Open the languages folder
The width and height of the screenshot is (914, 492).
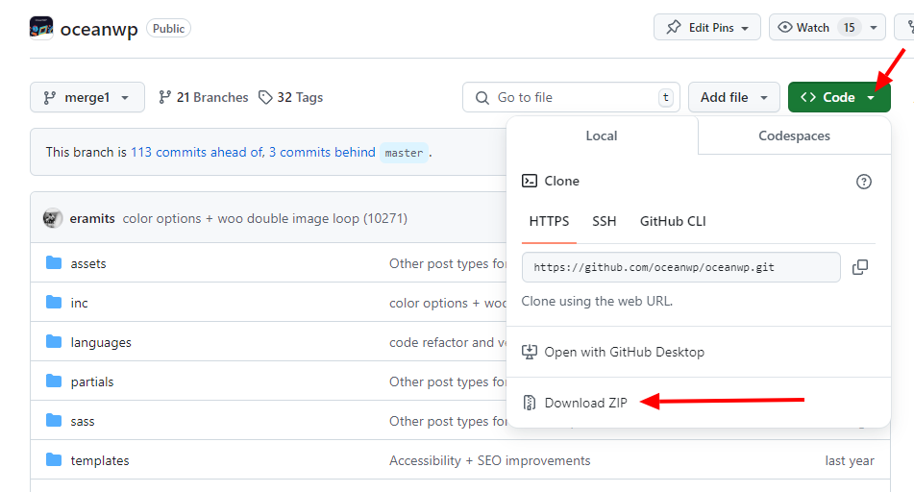pos(101,343)
